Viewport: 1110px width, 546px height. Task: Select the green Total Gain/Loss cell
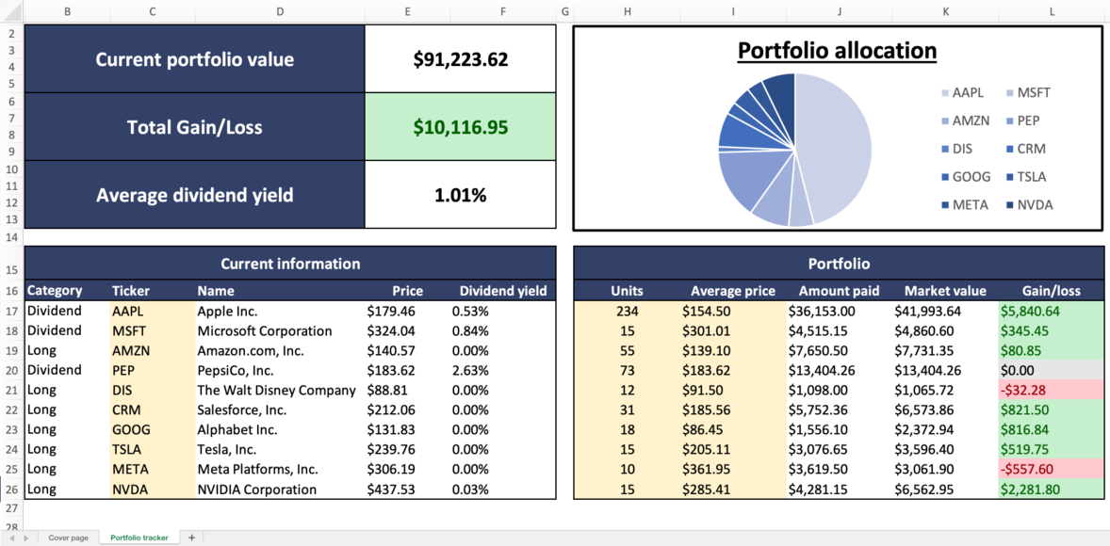click(x=460, y=125)
